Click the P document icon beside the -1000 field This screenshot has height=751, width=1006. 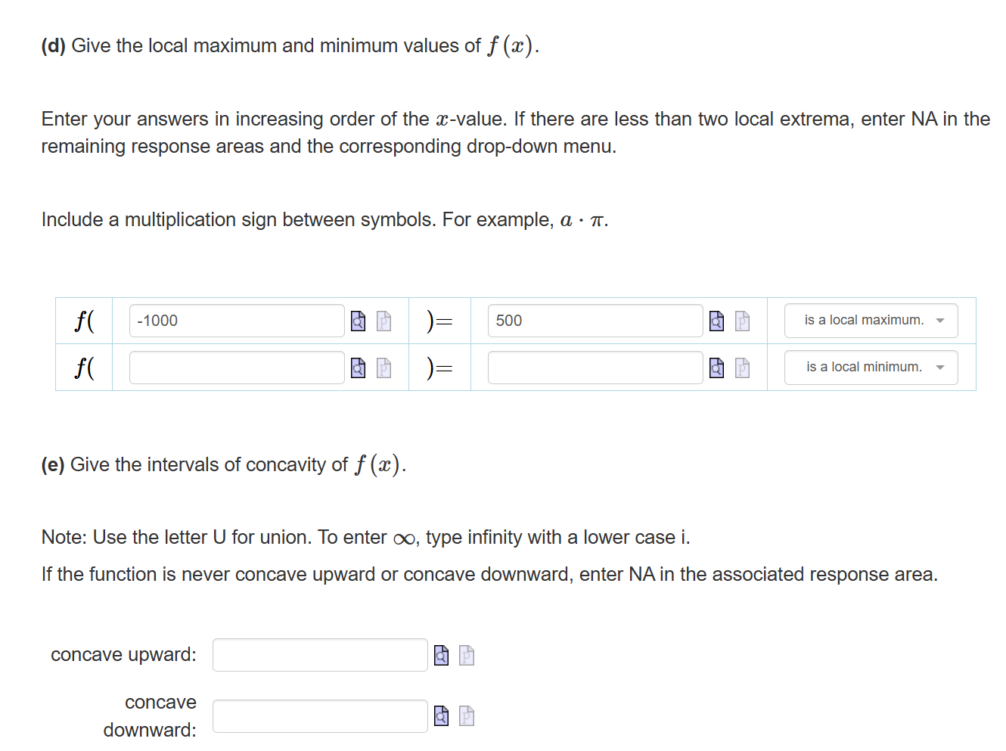[x=383, y=321]
